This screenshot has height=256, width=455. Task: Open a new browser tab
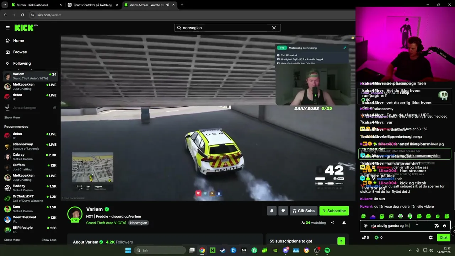click(182, 5)
